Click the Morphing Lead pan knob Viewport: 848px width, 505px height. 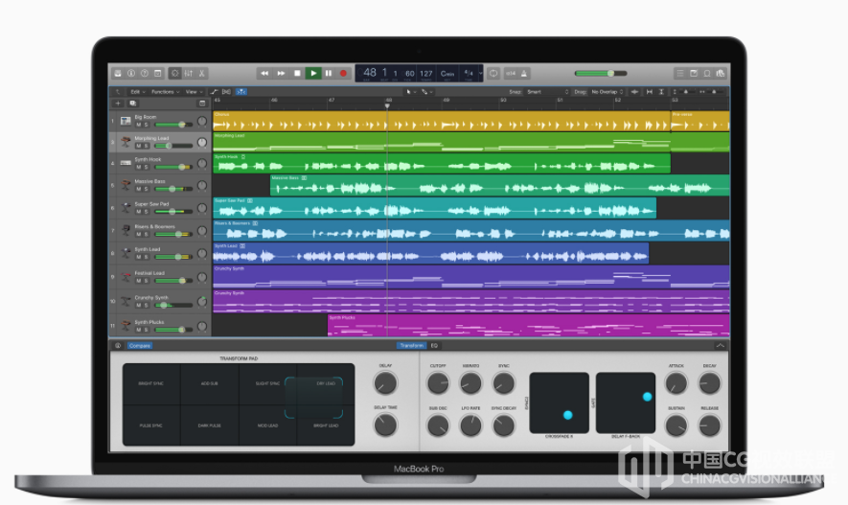202,143
